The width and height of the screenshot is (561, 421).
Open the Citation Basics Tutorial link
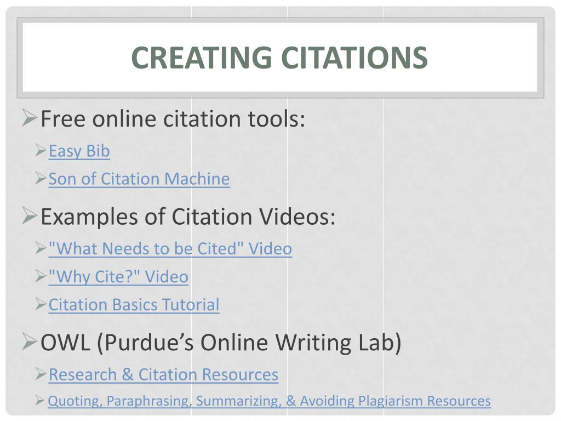[134, 305]
